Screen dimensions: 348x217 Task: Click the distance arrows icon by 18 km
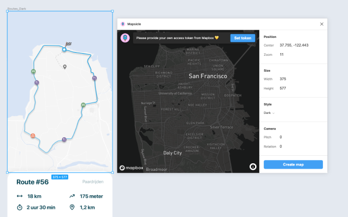[x=20, y=196]
